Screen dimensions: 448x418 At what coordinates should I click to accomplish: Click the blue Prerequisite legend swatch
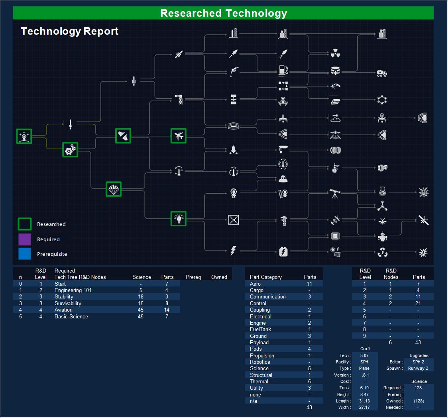(x=24, y=254)
